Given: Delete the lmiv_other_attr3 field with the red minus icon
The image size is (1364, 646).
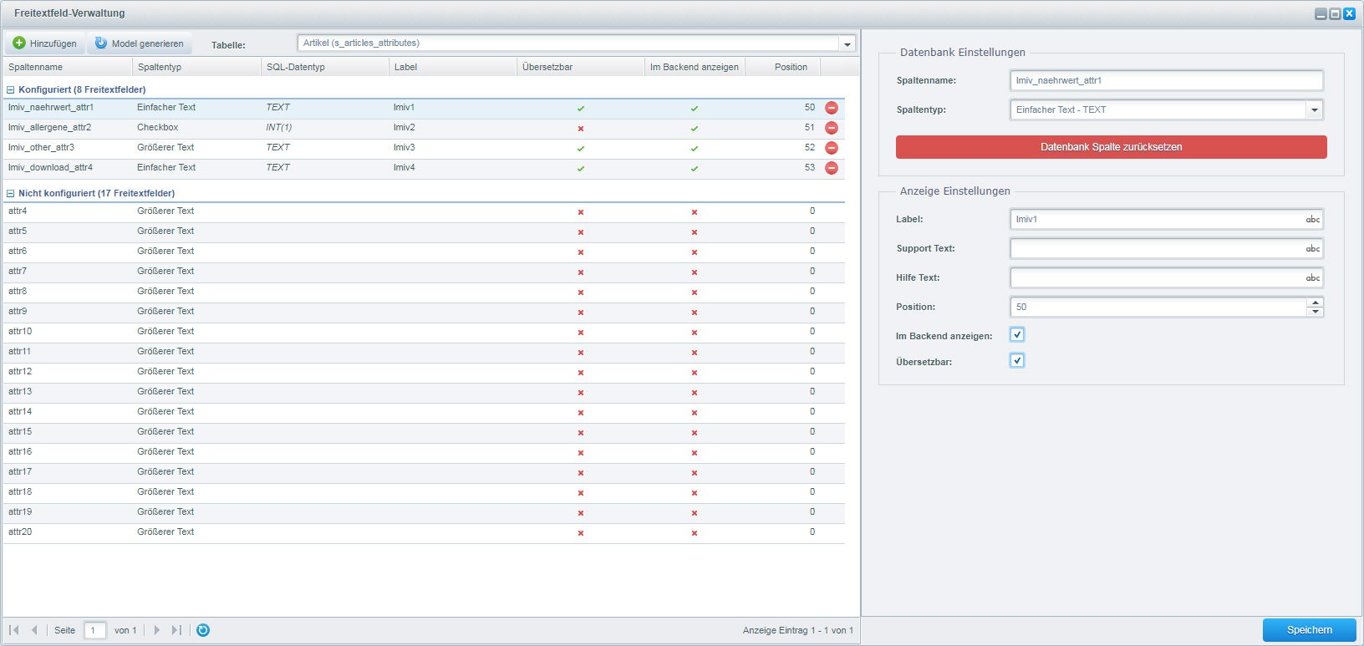Looking at the screenshot, I should coord(832,148).
